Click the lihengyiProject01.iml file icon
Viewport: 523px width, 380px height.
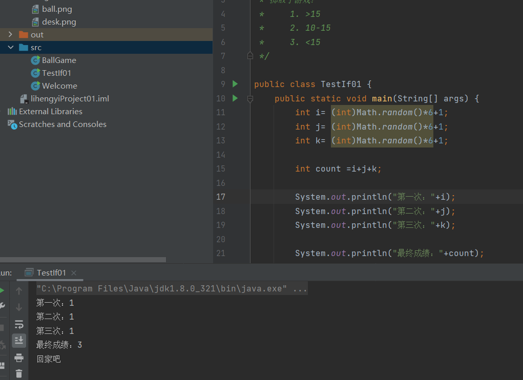(x=24, y=99)
